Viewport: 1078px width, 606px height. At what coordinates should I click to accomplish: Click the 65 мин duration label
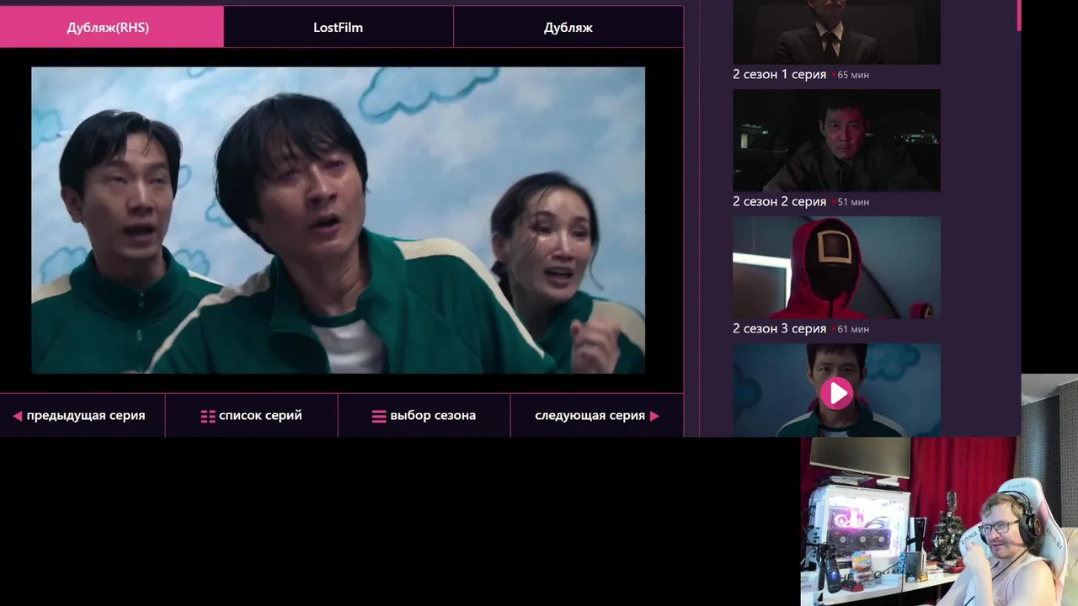853,75
